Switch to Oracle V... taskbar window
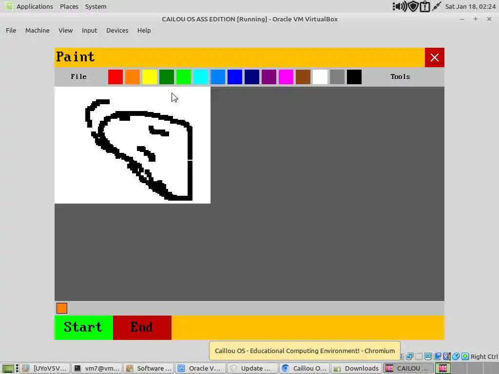Viewport: 499px width, 374px height. tap(200, 368)
